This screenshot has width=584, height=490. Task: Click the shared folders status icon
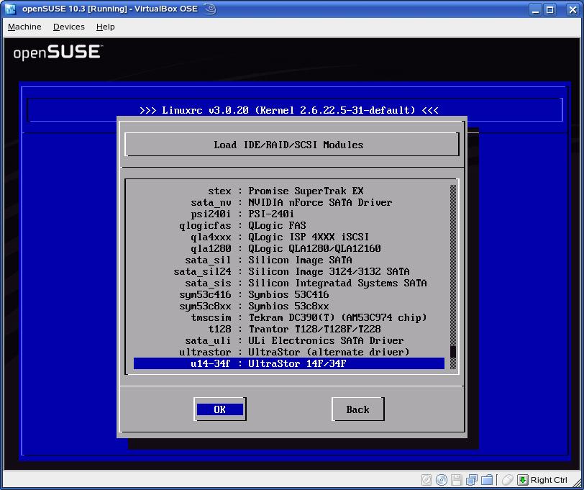[x=487, y=479]
